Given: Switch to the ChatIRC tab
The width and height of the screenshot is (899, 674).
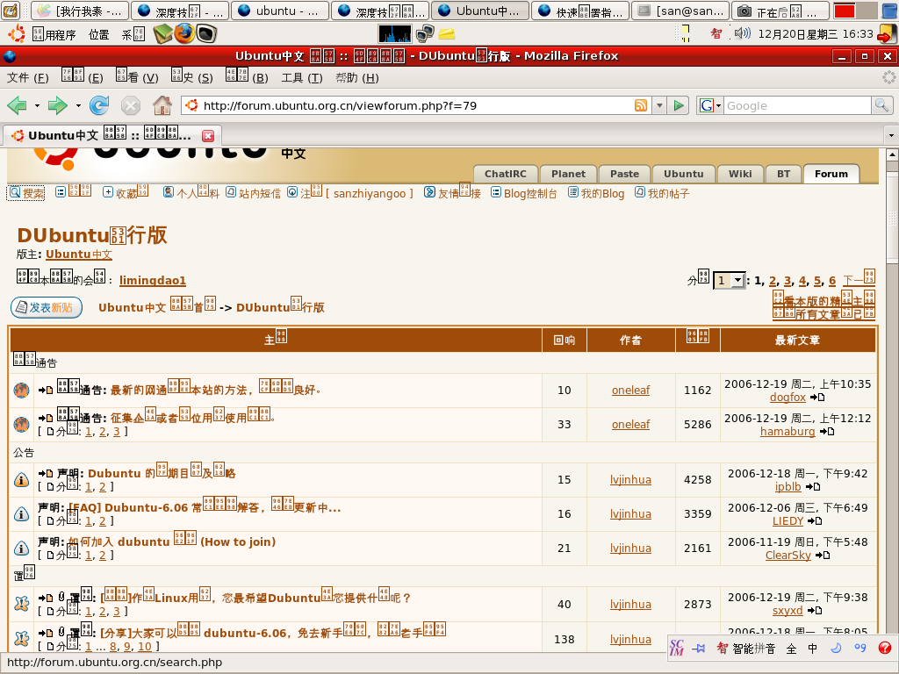Looking at the screenshot, I should click(505, 174).
